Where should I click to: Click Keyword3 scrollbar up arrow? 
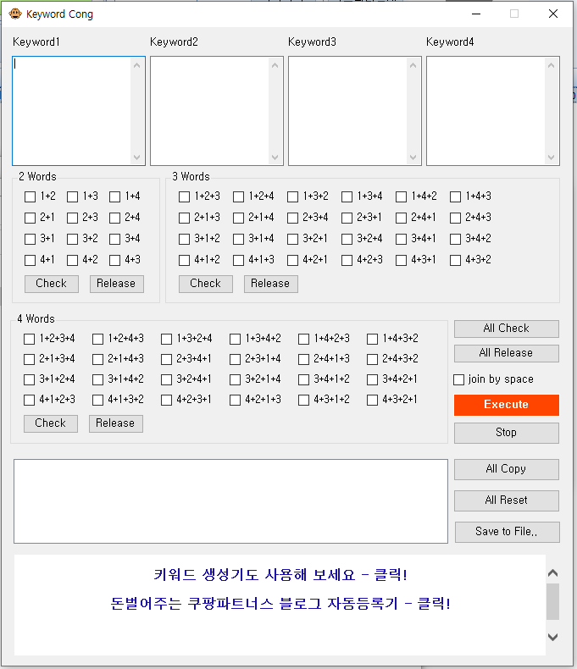413,65
